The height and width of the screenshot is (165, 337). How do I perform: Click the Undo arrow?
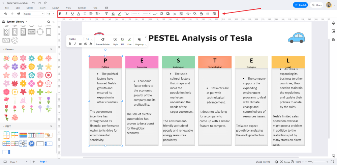6,14
